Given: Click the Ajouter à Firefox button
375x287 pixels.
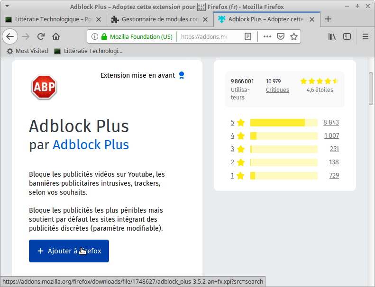Looking at the screenshot, I should [x=69, y=251].
